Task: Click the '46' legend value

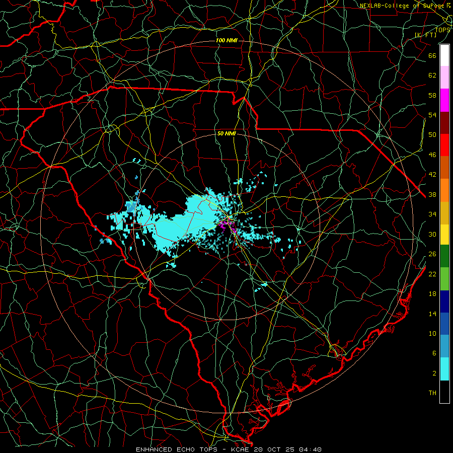Action: (432, 155)
